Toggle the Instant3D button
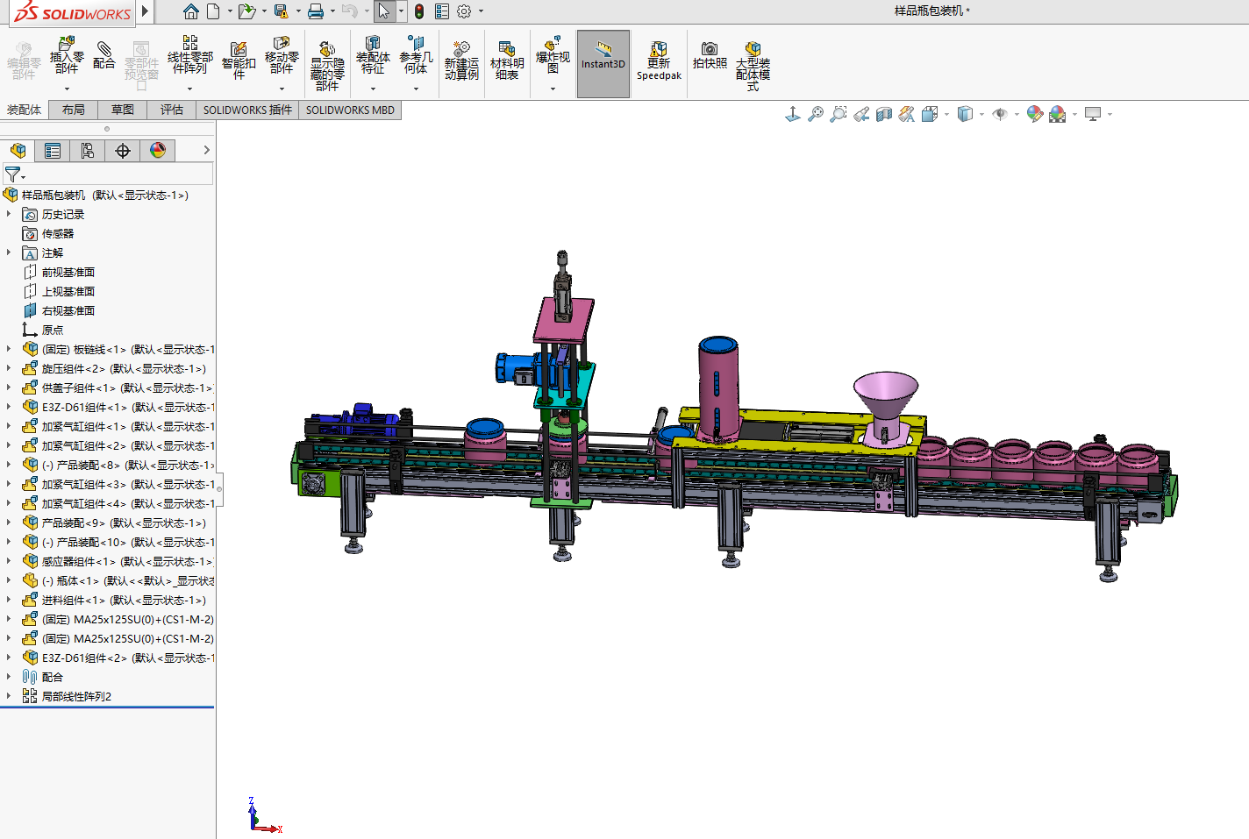Screen dimensions: 1249x839 click(x=603, y=63)
